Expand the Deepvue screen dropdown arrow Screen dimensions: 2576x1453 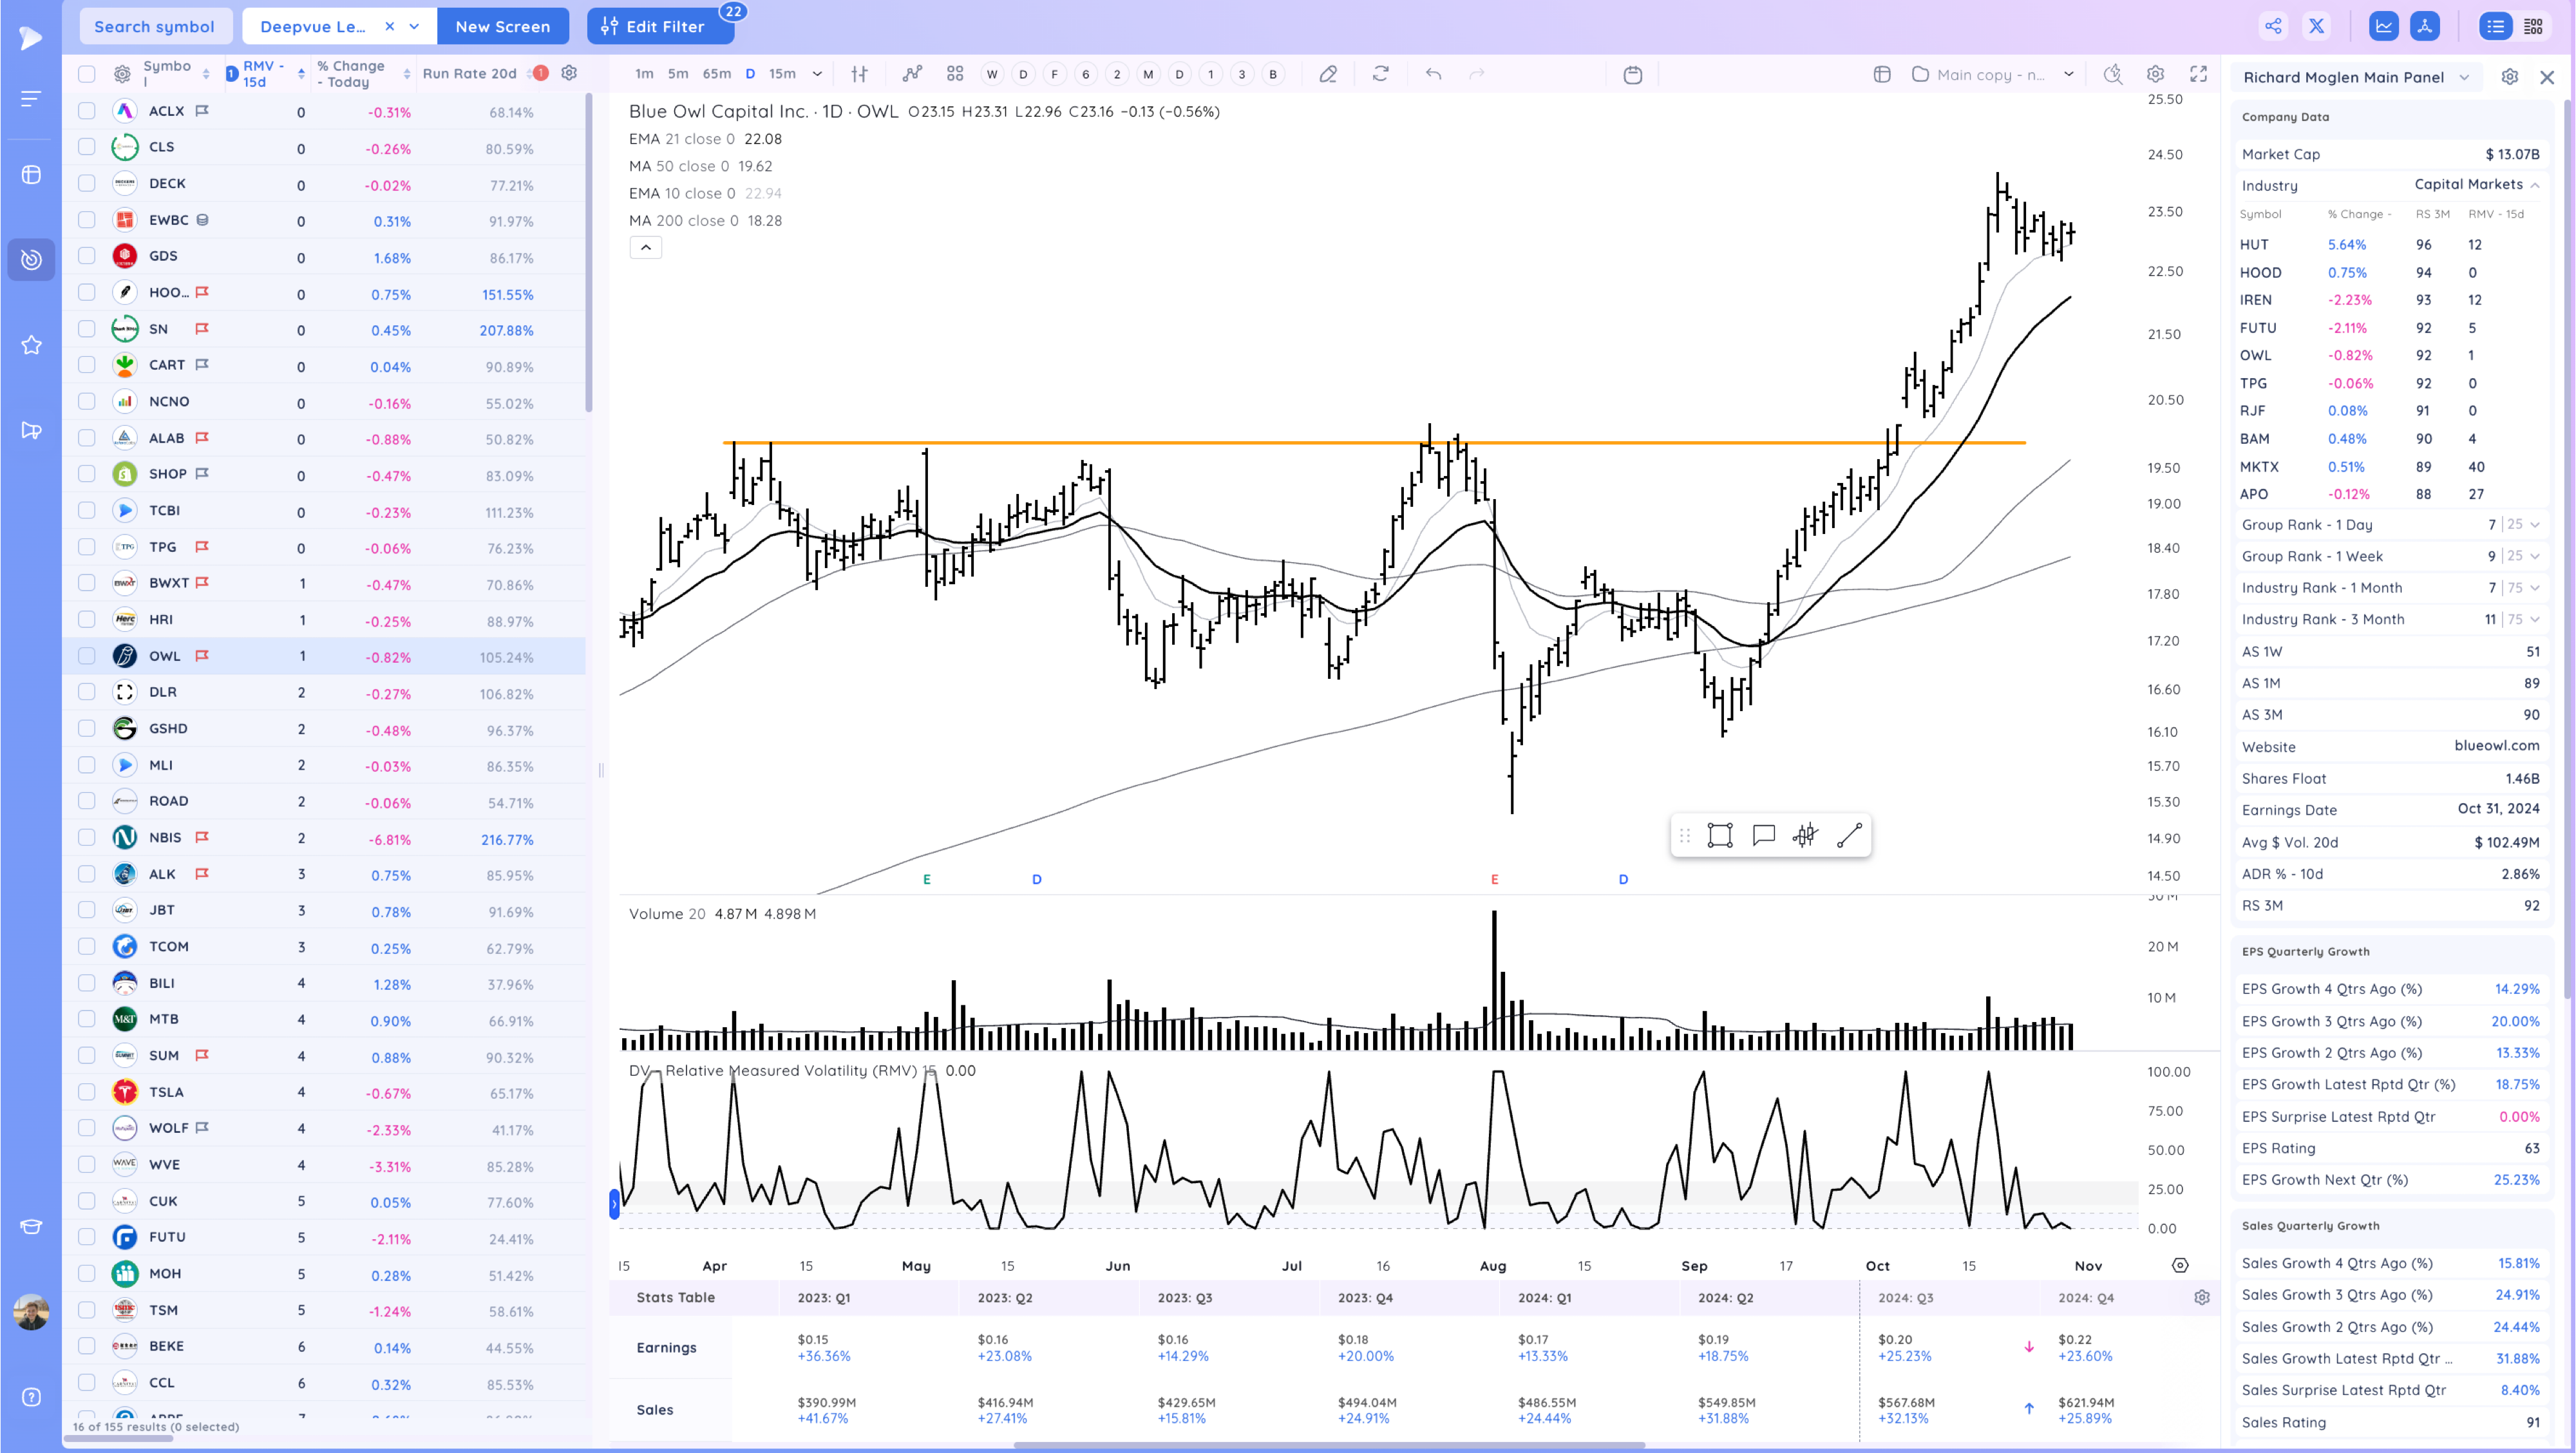pyautogui.click(x=414, y=27)
